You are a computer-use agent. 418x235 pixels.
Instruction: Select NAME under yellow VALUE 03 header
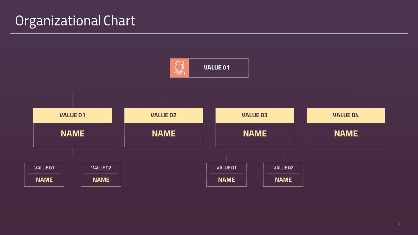(x=255, y=133)
